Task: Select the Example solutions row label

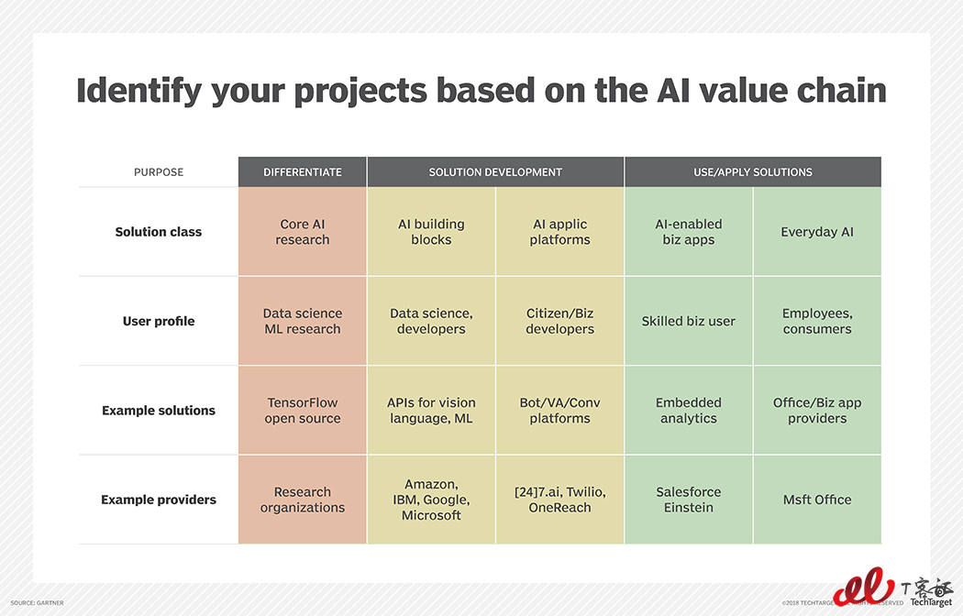Action: (159, 411)
